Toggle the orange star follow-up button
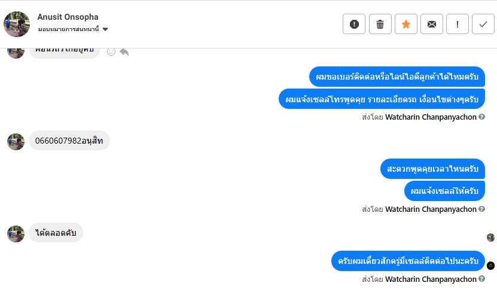This screenshot has width=497, height=301. pyautogui.click(x=406, y=24)
